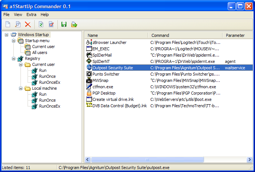Viewport: 255px width, 172px height.
Task: Click the Startup menu folder icon
Action: (21, 41)
